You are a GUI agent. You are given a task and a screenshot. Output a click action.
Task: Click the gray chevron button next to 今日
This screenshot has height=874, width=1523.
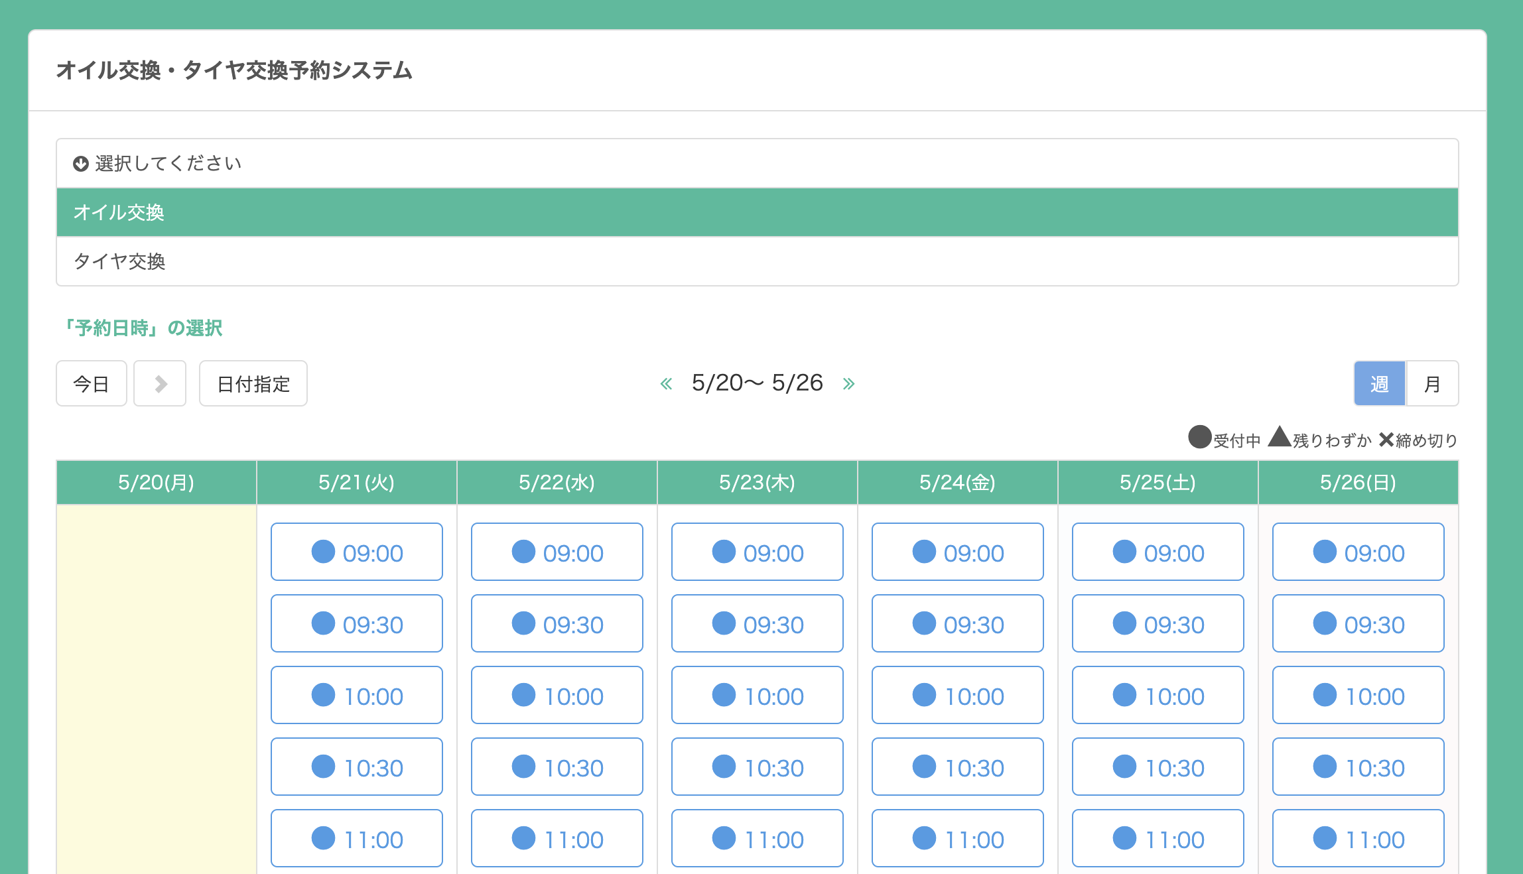point(160,383)
